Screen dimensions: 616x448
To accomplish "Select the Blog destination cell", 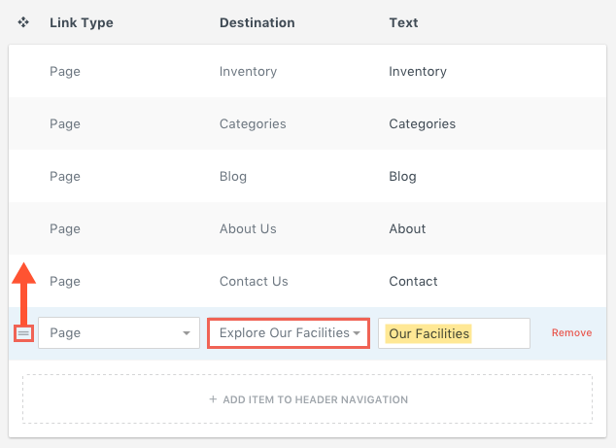I will (233, 176).
